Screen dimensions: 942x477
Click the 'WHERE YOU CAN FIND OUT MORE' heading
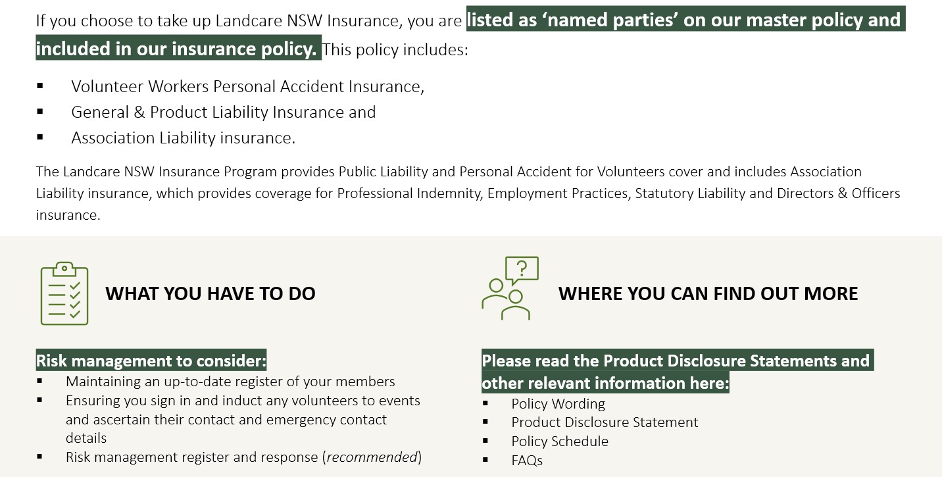pyautogui.click(x=708, y=293)
